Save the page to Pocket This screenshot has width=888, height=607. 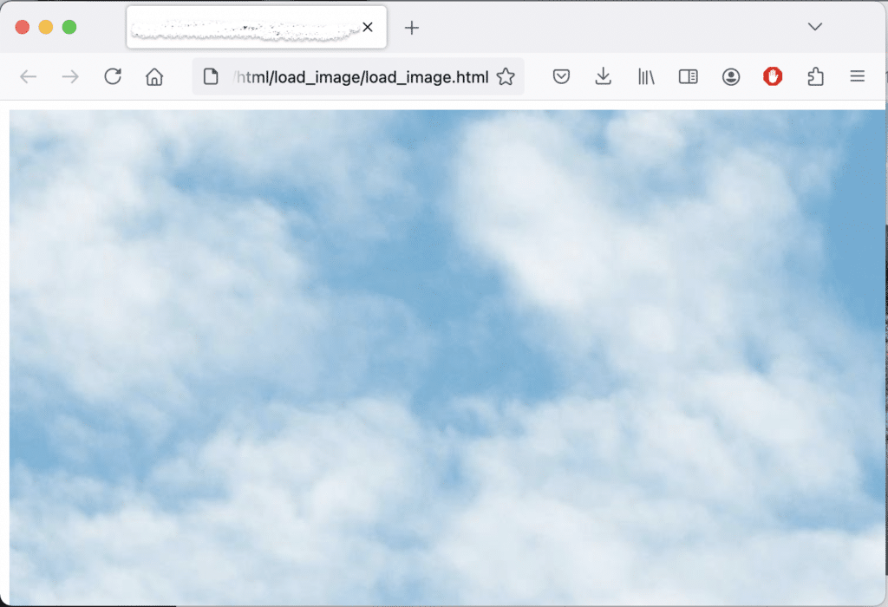pyautogui.click(x=560, y=76)
